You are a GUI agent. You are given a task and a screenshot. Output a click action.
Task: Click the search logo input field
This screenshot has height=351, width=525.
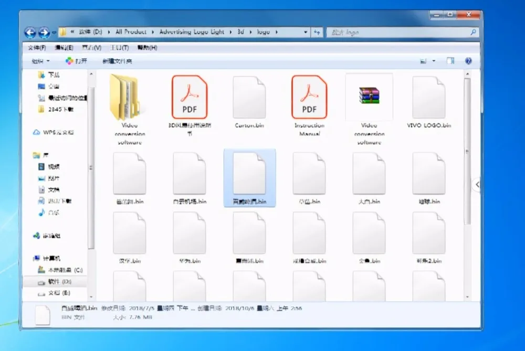(403, 32)
